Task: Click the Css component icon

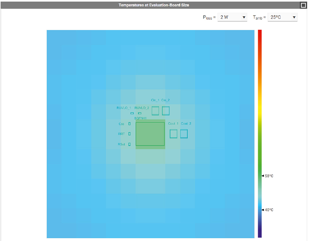Action: (x=129, y=124)
